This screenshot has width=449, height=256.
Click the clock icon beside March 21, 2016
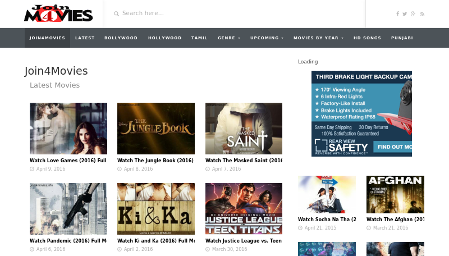[x=369, y=228]
